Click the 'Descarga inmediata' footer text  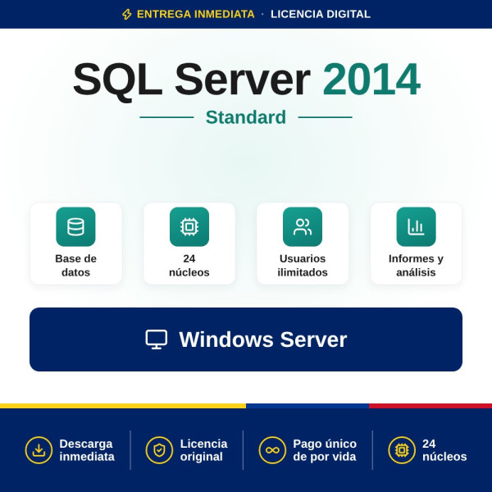tap(87, 450)
